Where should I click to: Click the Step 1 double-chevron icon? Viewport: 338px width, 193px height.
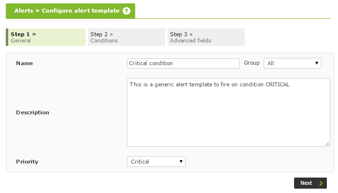(34, 34)
